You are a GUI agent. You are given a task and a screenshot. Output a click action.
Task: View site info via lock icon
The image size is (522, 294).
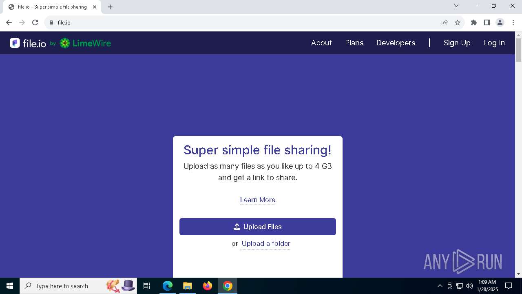point(51,22)
